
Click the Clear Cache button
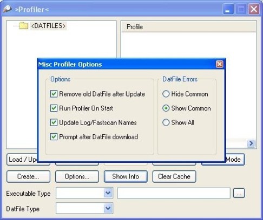tap(174, 176)
